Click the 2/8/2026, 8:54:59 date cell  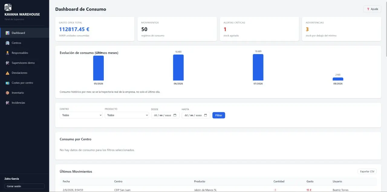(73, 190)
